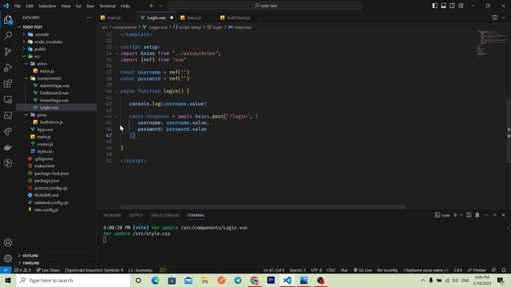Maximize the panel with up chevron
511x287 pixels.
click(x=495, y=215)
